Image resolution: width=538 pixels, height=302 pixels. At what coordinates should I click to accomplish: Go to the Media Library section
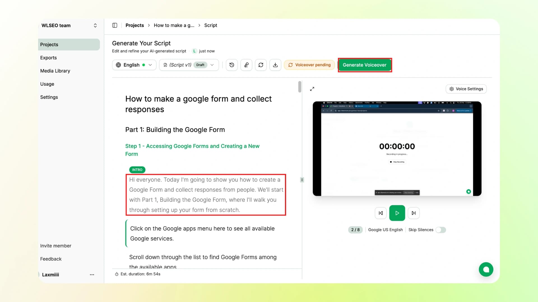click(x=55, y=71)
